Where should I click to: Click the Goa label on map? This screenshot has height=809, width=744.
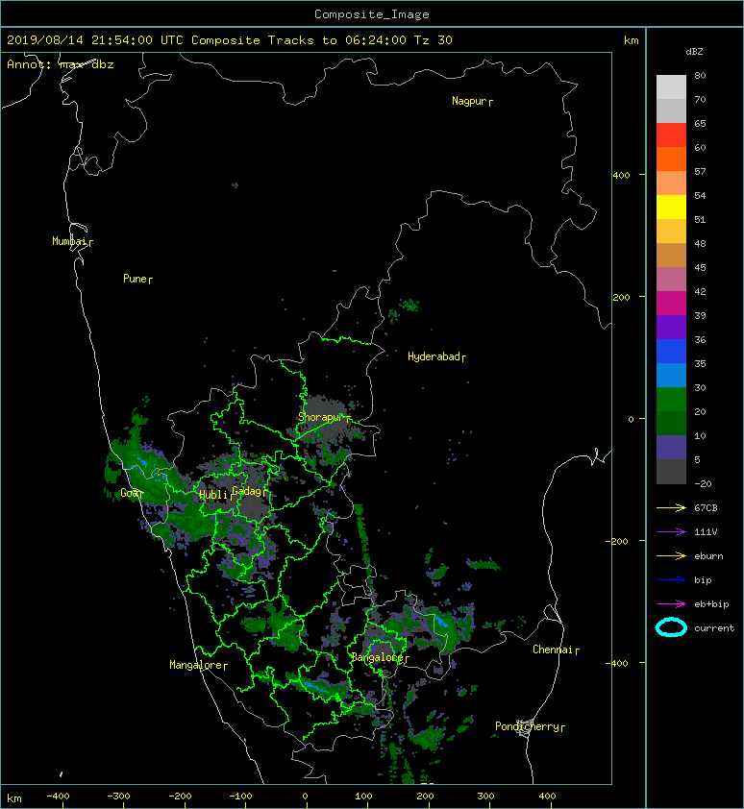[130, 493]
